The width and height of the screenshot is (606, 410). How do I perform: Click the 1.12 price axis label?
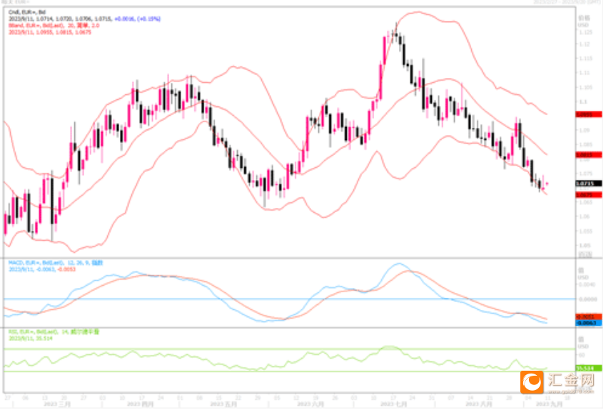(x=584, y=44)
